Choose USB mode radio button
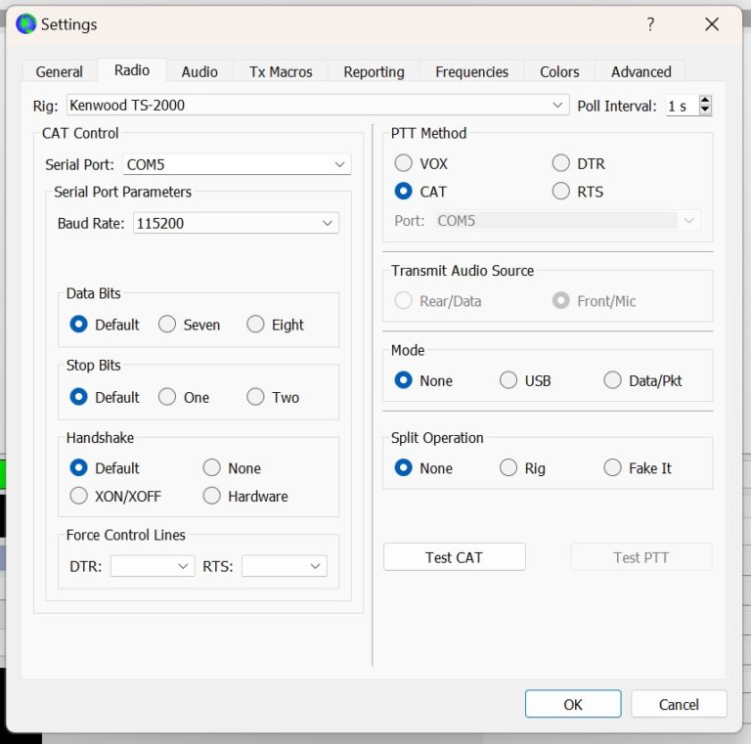 508,380
